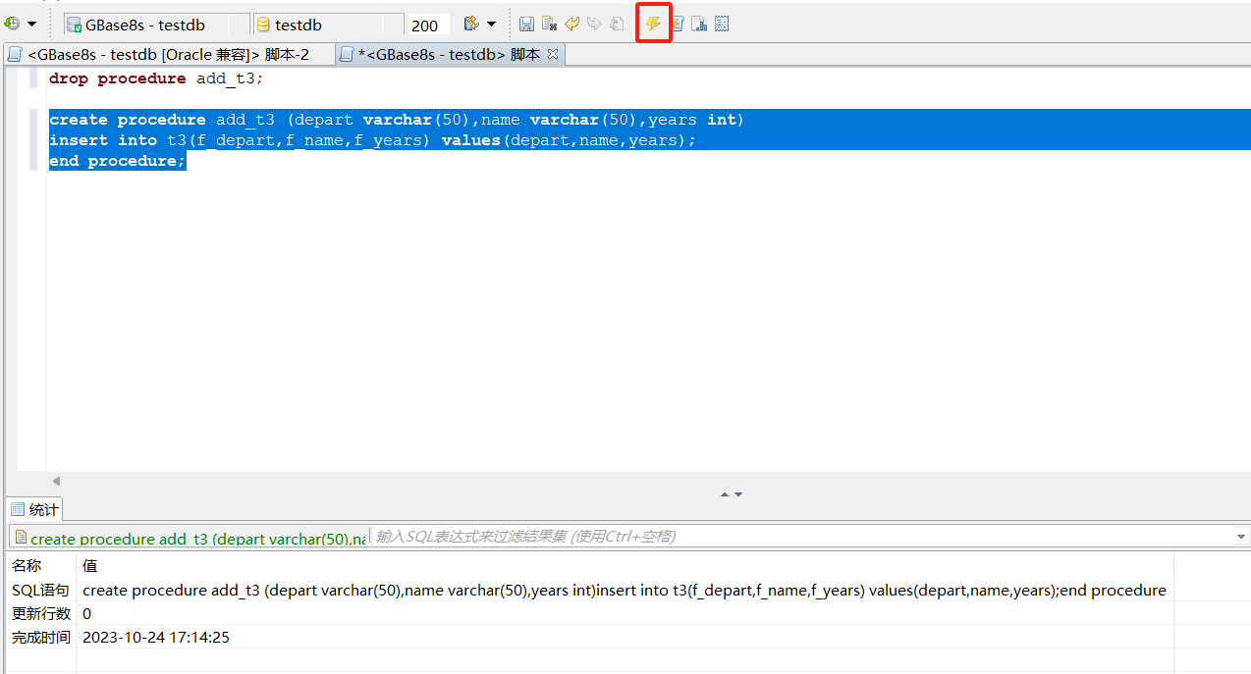Open the testdb database selector
Image resolution: width=1251 pixels, height=674 pixels.
(x=328, y=25)
